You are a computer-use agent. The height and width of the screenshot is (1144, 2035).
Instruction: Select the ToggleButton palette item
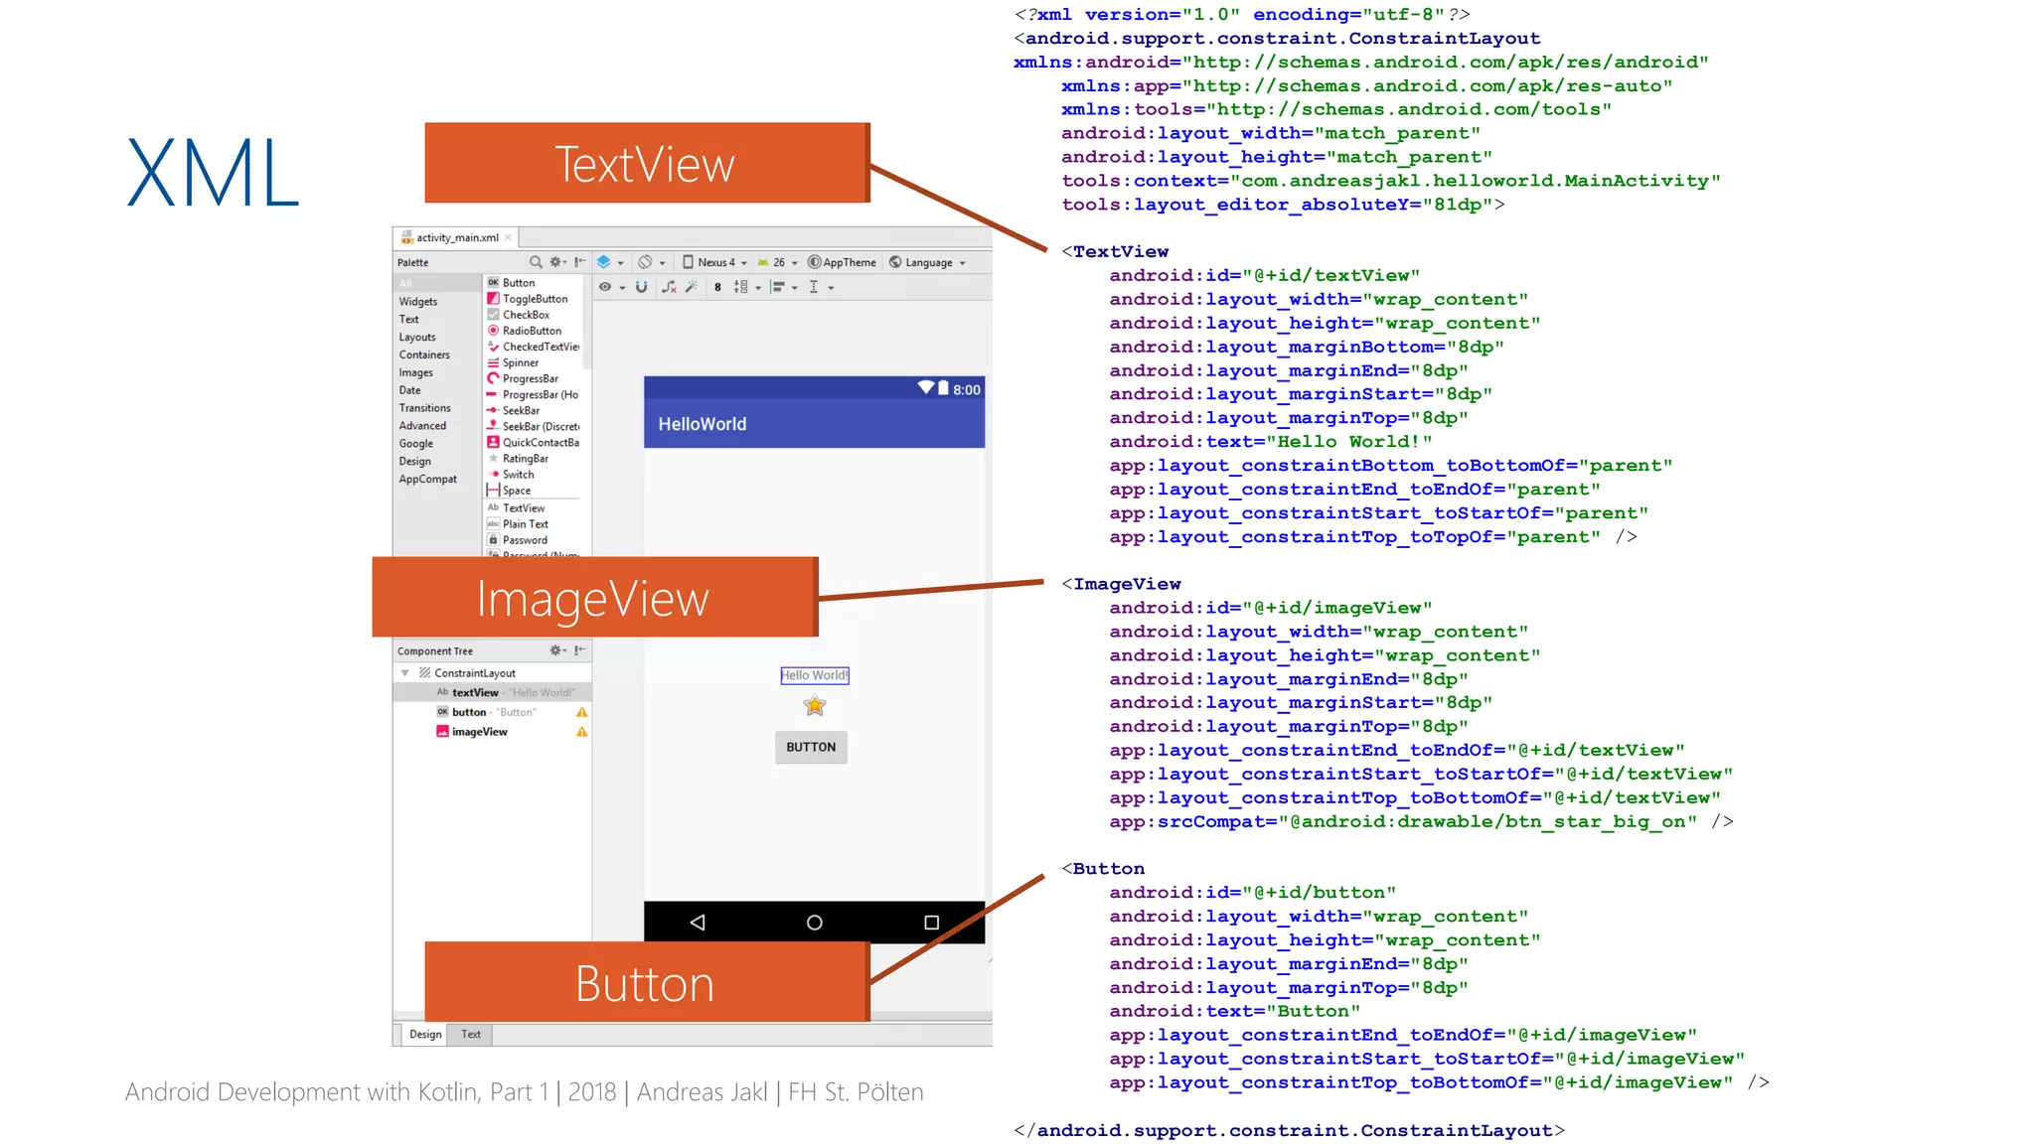click(535, 299)
